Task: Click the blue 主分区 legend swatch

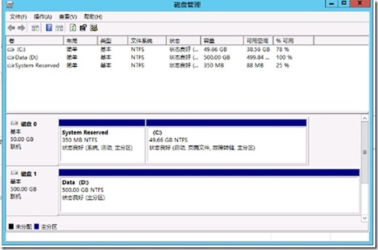Action: click(37, 226)
